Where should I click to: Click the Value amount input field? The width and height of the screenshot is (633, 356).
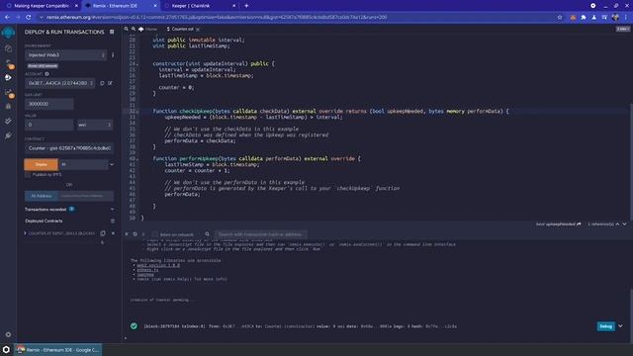click(x=49, y=125)
